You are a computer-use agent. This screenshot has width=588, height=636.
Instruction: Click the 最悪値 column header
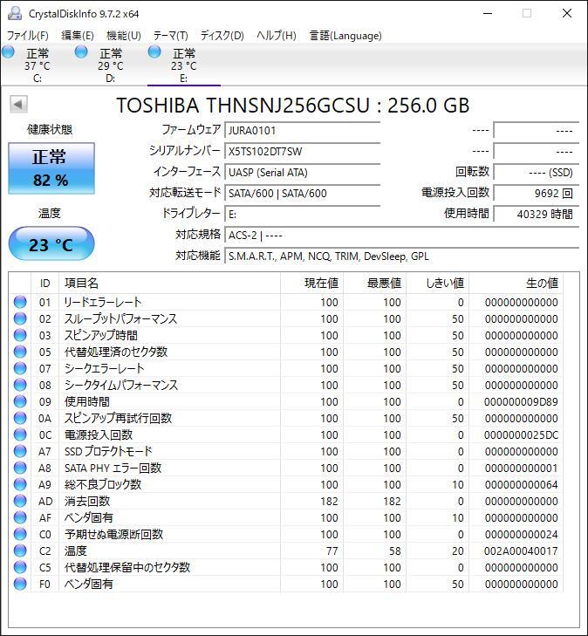pyautogui.click(x=375, y=284)
